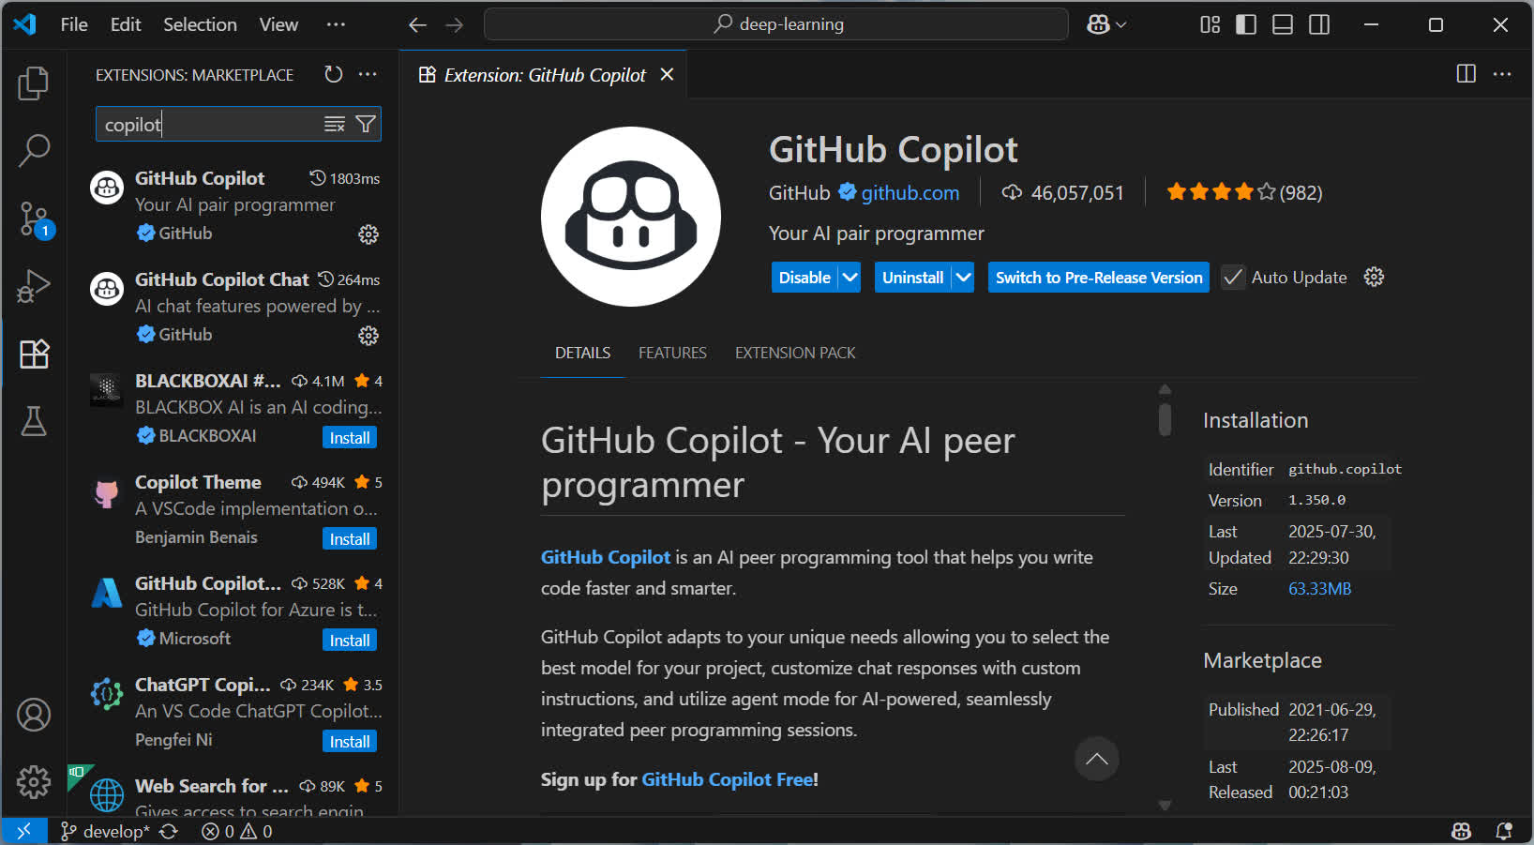
Task: Open the View menu
Action: click(278, 25)
